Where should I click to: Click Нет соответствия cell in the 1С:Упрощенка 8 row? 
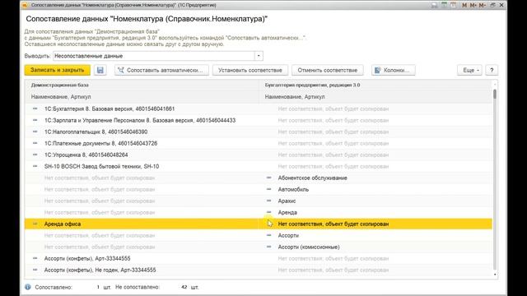coord(375,155)
